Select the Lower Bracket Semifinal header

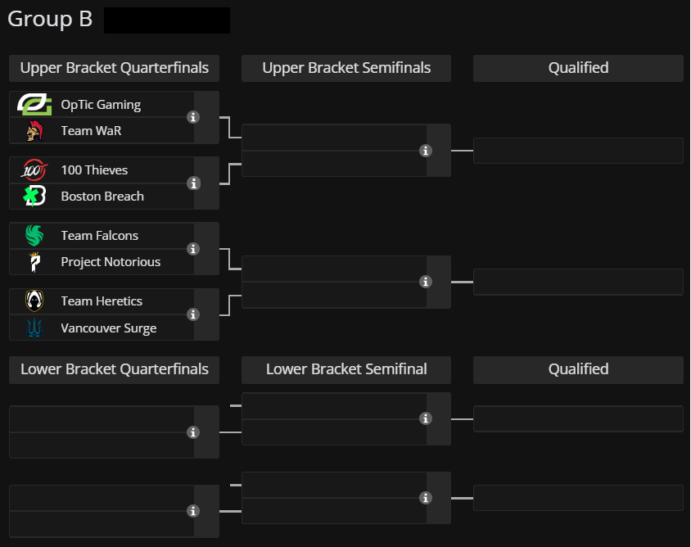pyautogui.click(x=346, y=369)
